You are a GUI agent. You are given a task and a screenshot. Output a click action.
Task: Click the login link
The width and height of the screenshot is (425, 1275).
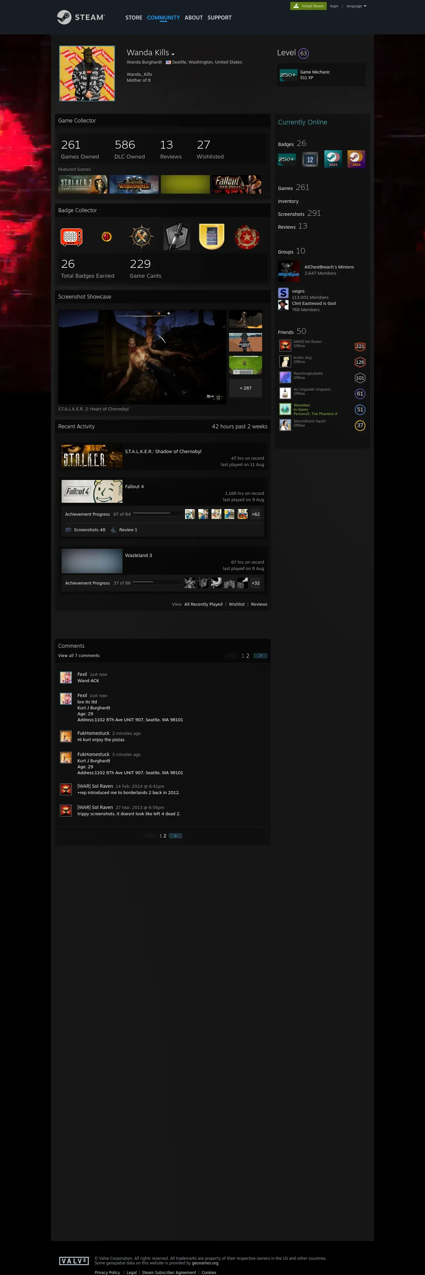[334, 6]
